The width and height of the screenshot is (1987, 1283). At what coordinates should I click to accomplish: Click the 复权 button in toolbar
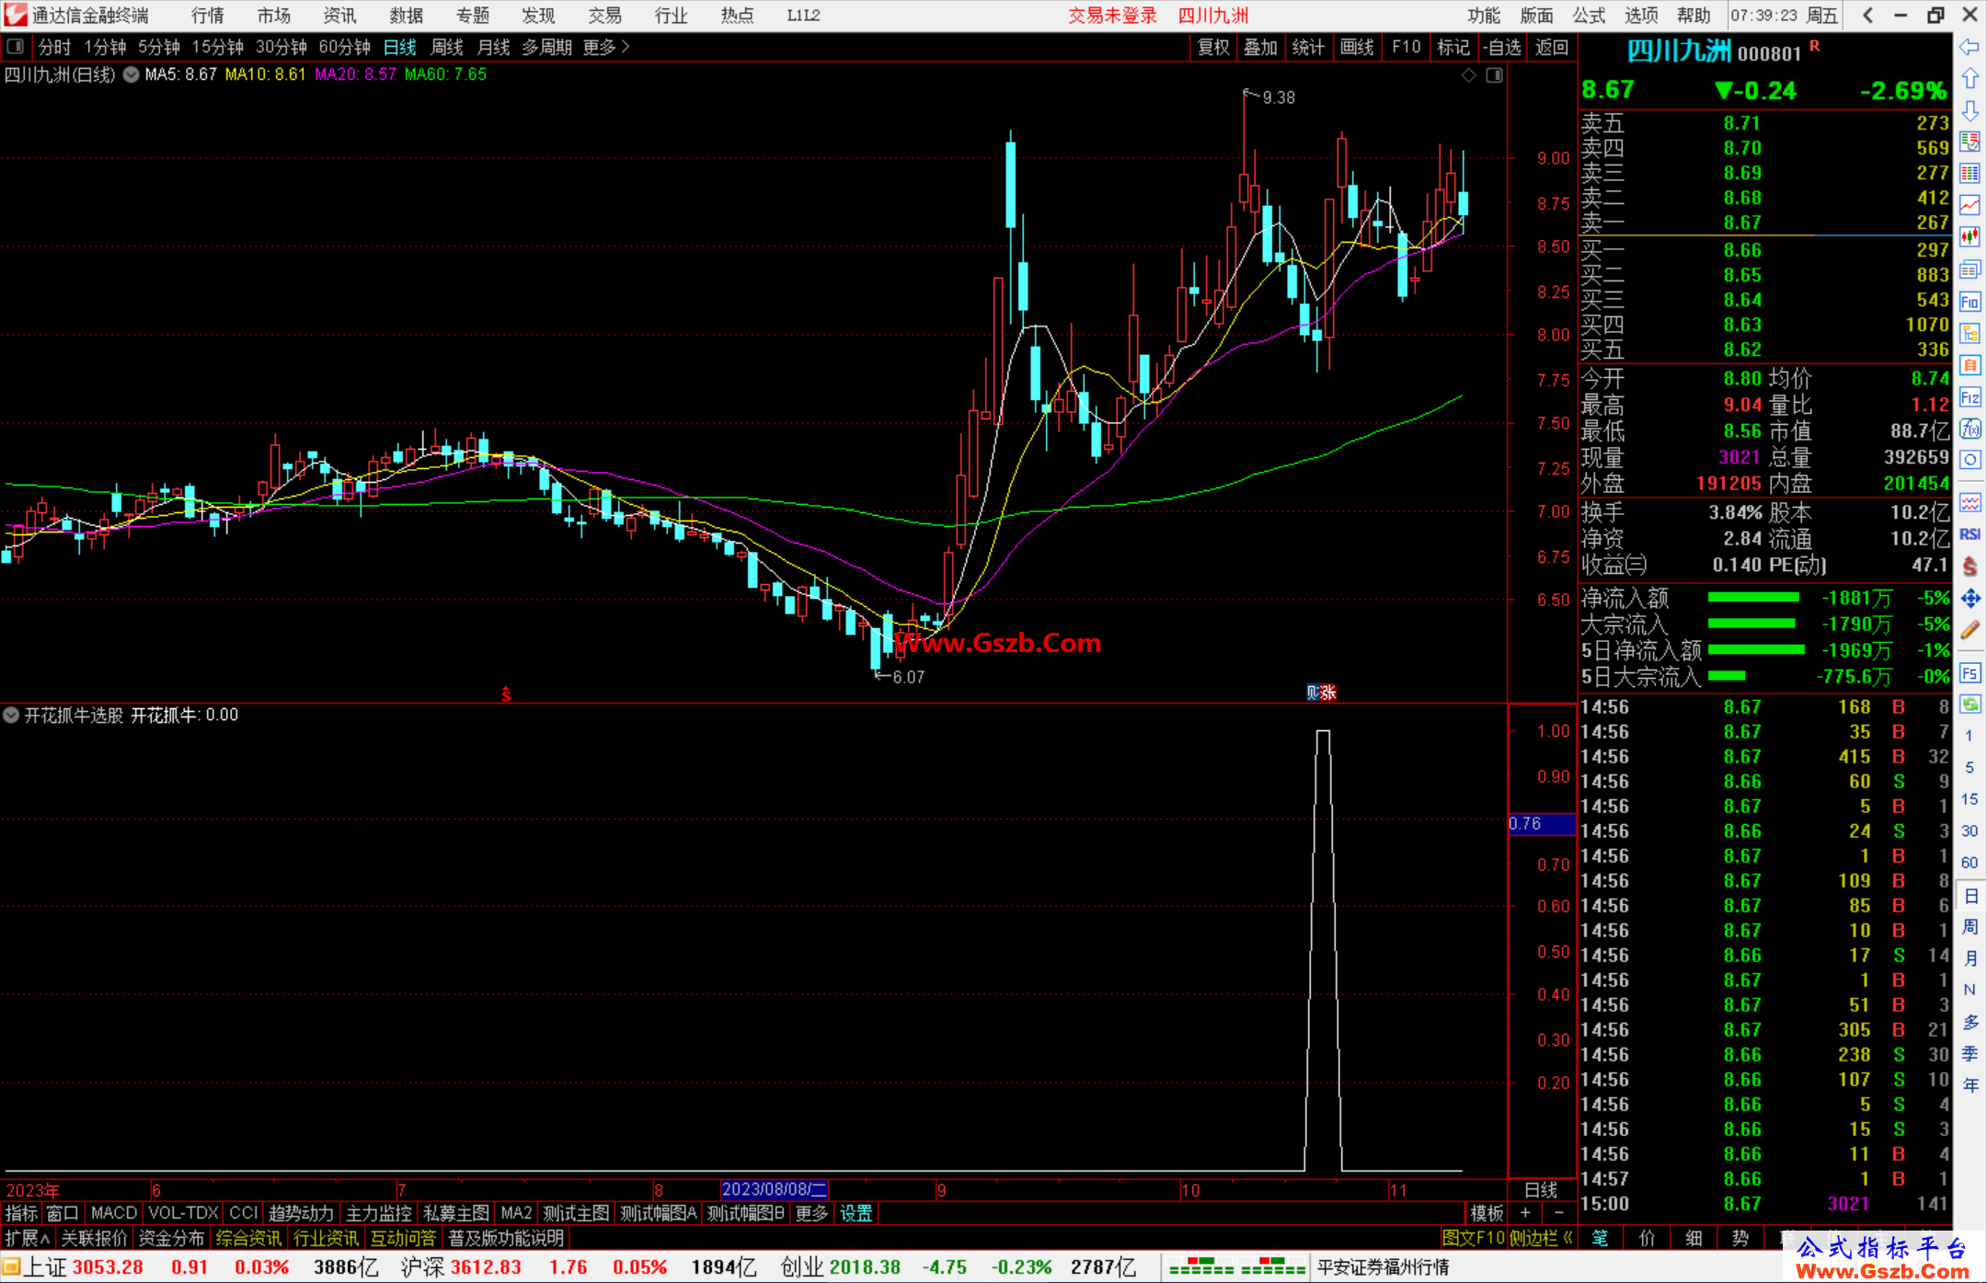click(x=1213, y=47)
